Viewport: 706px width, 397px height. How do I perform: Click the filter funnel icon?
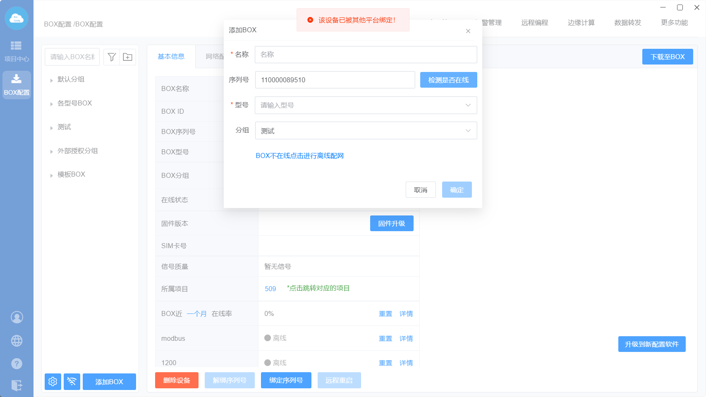[112, 57]
